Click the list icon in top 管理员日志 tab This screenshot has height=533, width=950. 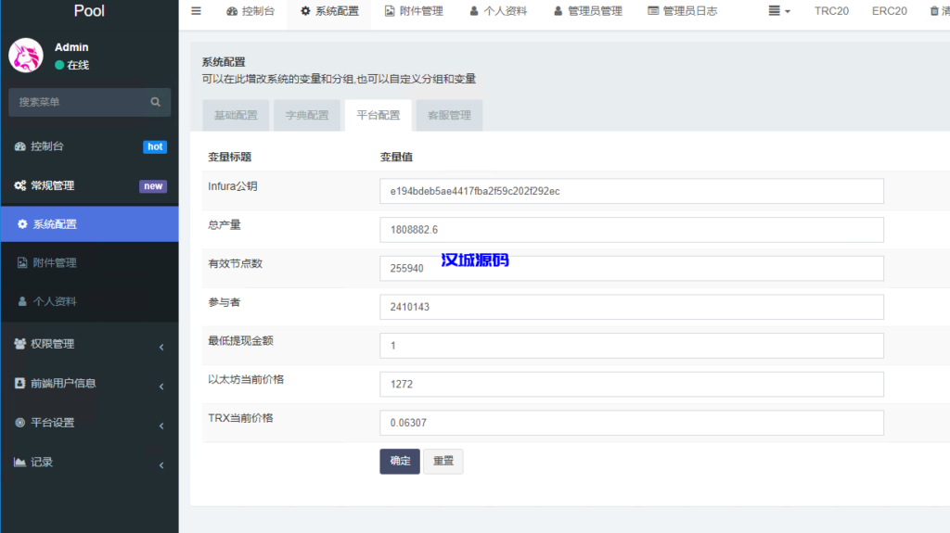tap(653, 11)
